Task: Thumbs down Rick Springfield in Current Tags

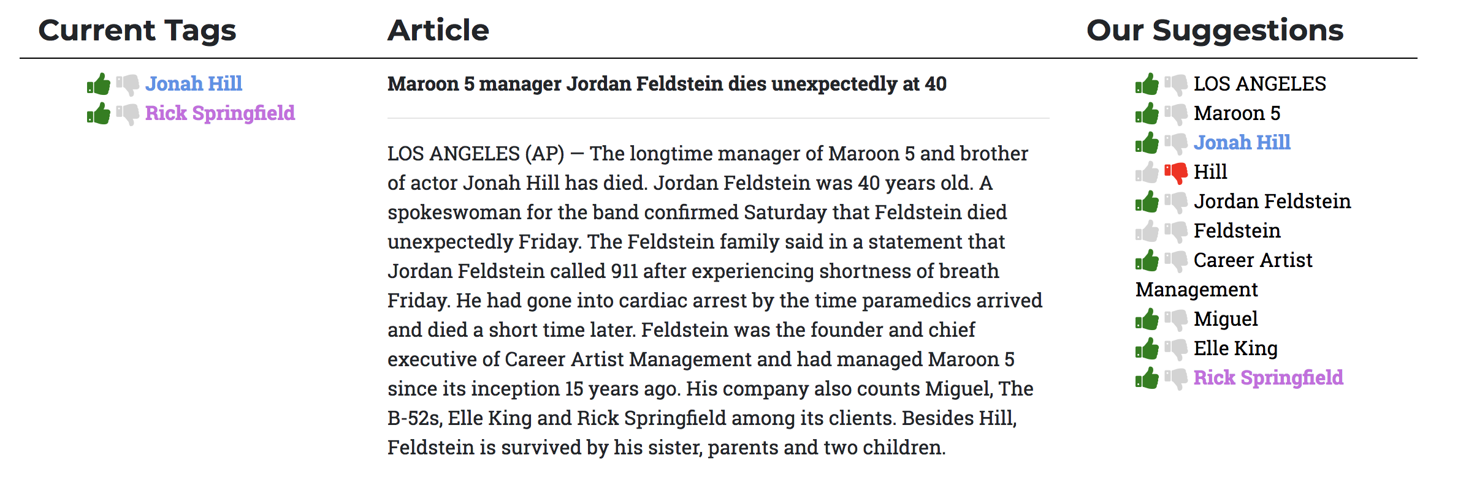Action: 128,115
